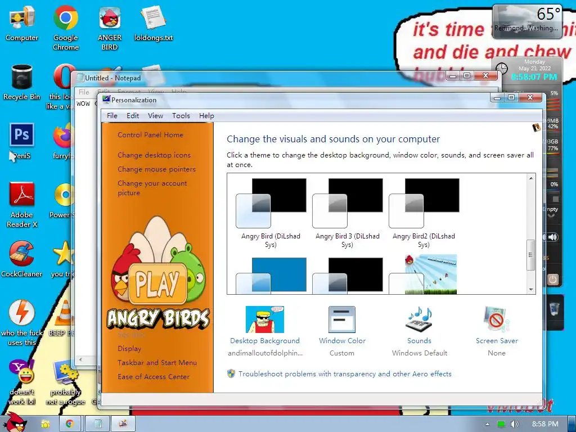
Task: Open the Computer desktop icon
Action: (x=22, y=24)
